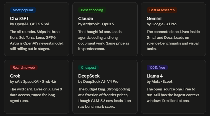Open the Llama 4 card title
210x116 pixels.
[x=155, y=76]
